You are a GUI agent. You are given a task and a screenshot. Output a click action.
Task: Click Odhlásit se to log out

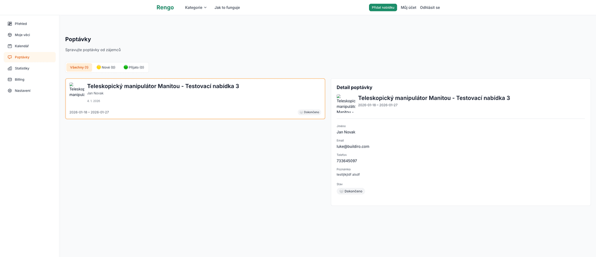(x=430, y=7)
